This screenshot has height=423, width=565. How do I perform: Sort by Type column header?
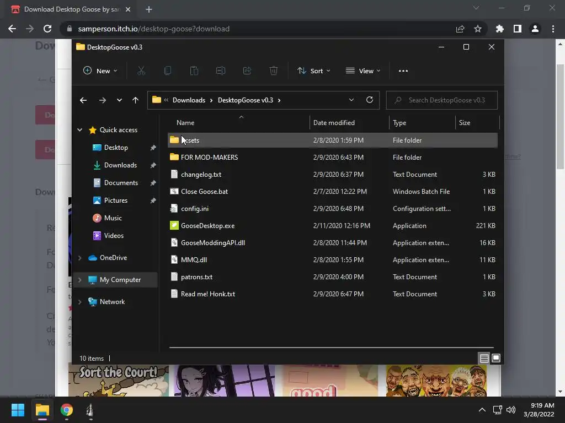(422, 123)
